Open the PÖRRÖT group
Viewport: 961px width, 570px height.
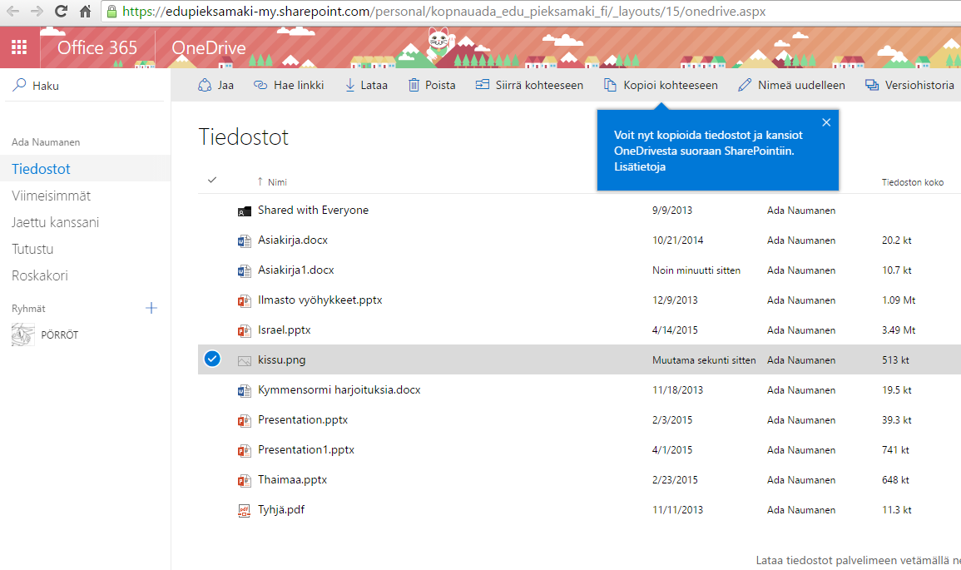(x=59, y=335)
